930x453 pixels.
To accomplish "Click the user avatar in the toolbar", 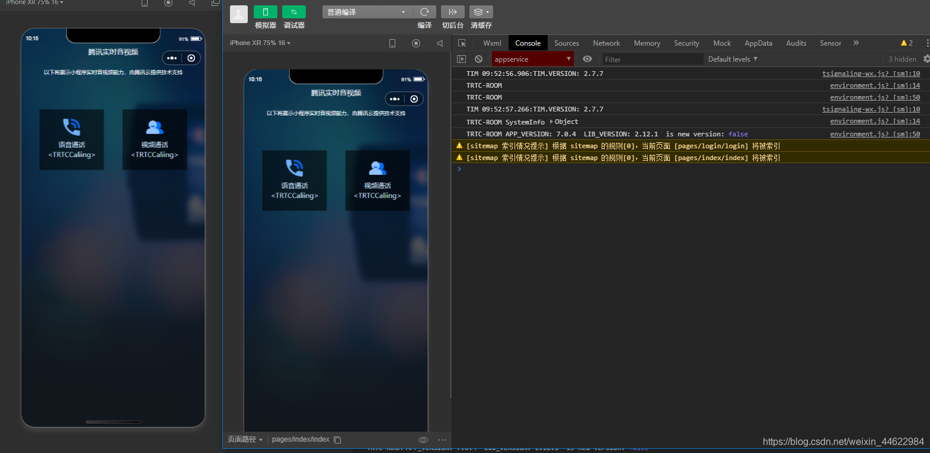I will click(239, 14).
